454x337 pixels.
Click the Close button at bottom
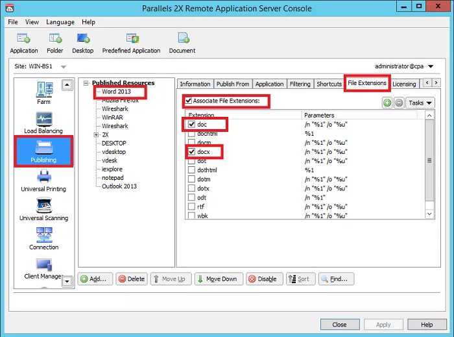(x=340, y=325)
